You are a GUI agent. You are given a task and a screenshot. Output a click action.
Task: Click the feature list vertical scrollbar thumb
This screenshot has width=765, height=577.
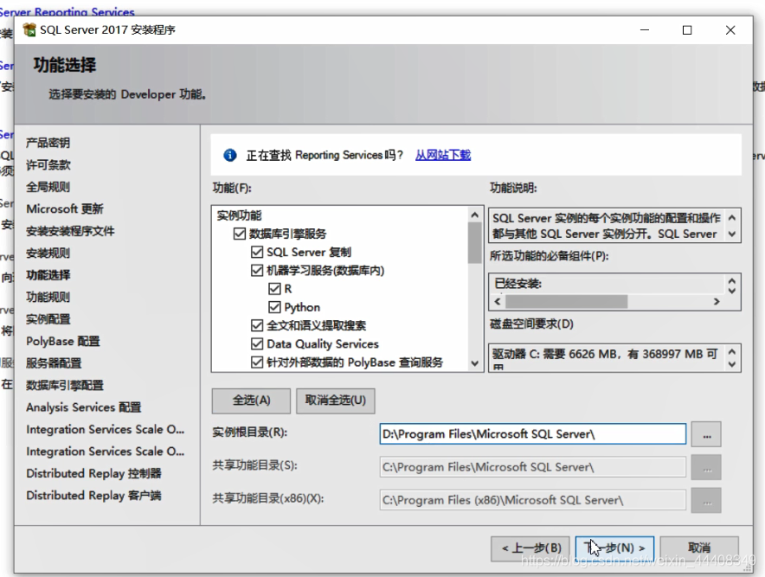click(475, 243)
